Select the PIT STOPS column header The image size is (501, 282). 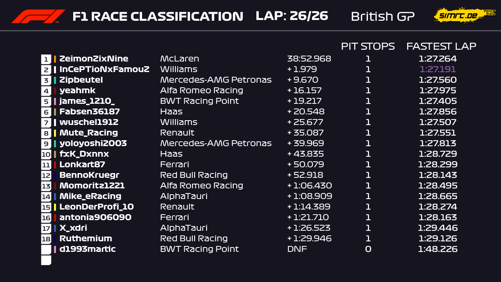(x=368, y=46)
